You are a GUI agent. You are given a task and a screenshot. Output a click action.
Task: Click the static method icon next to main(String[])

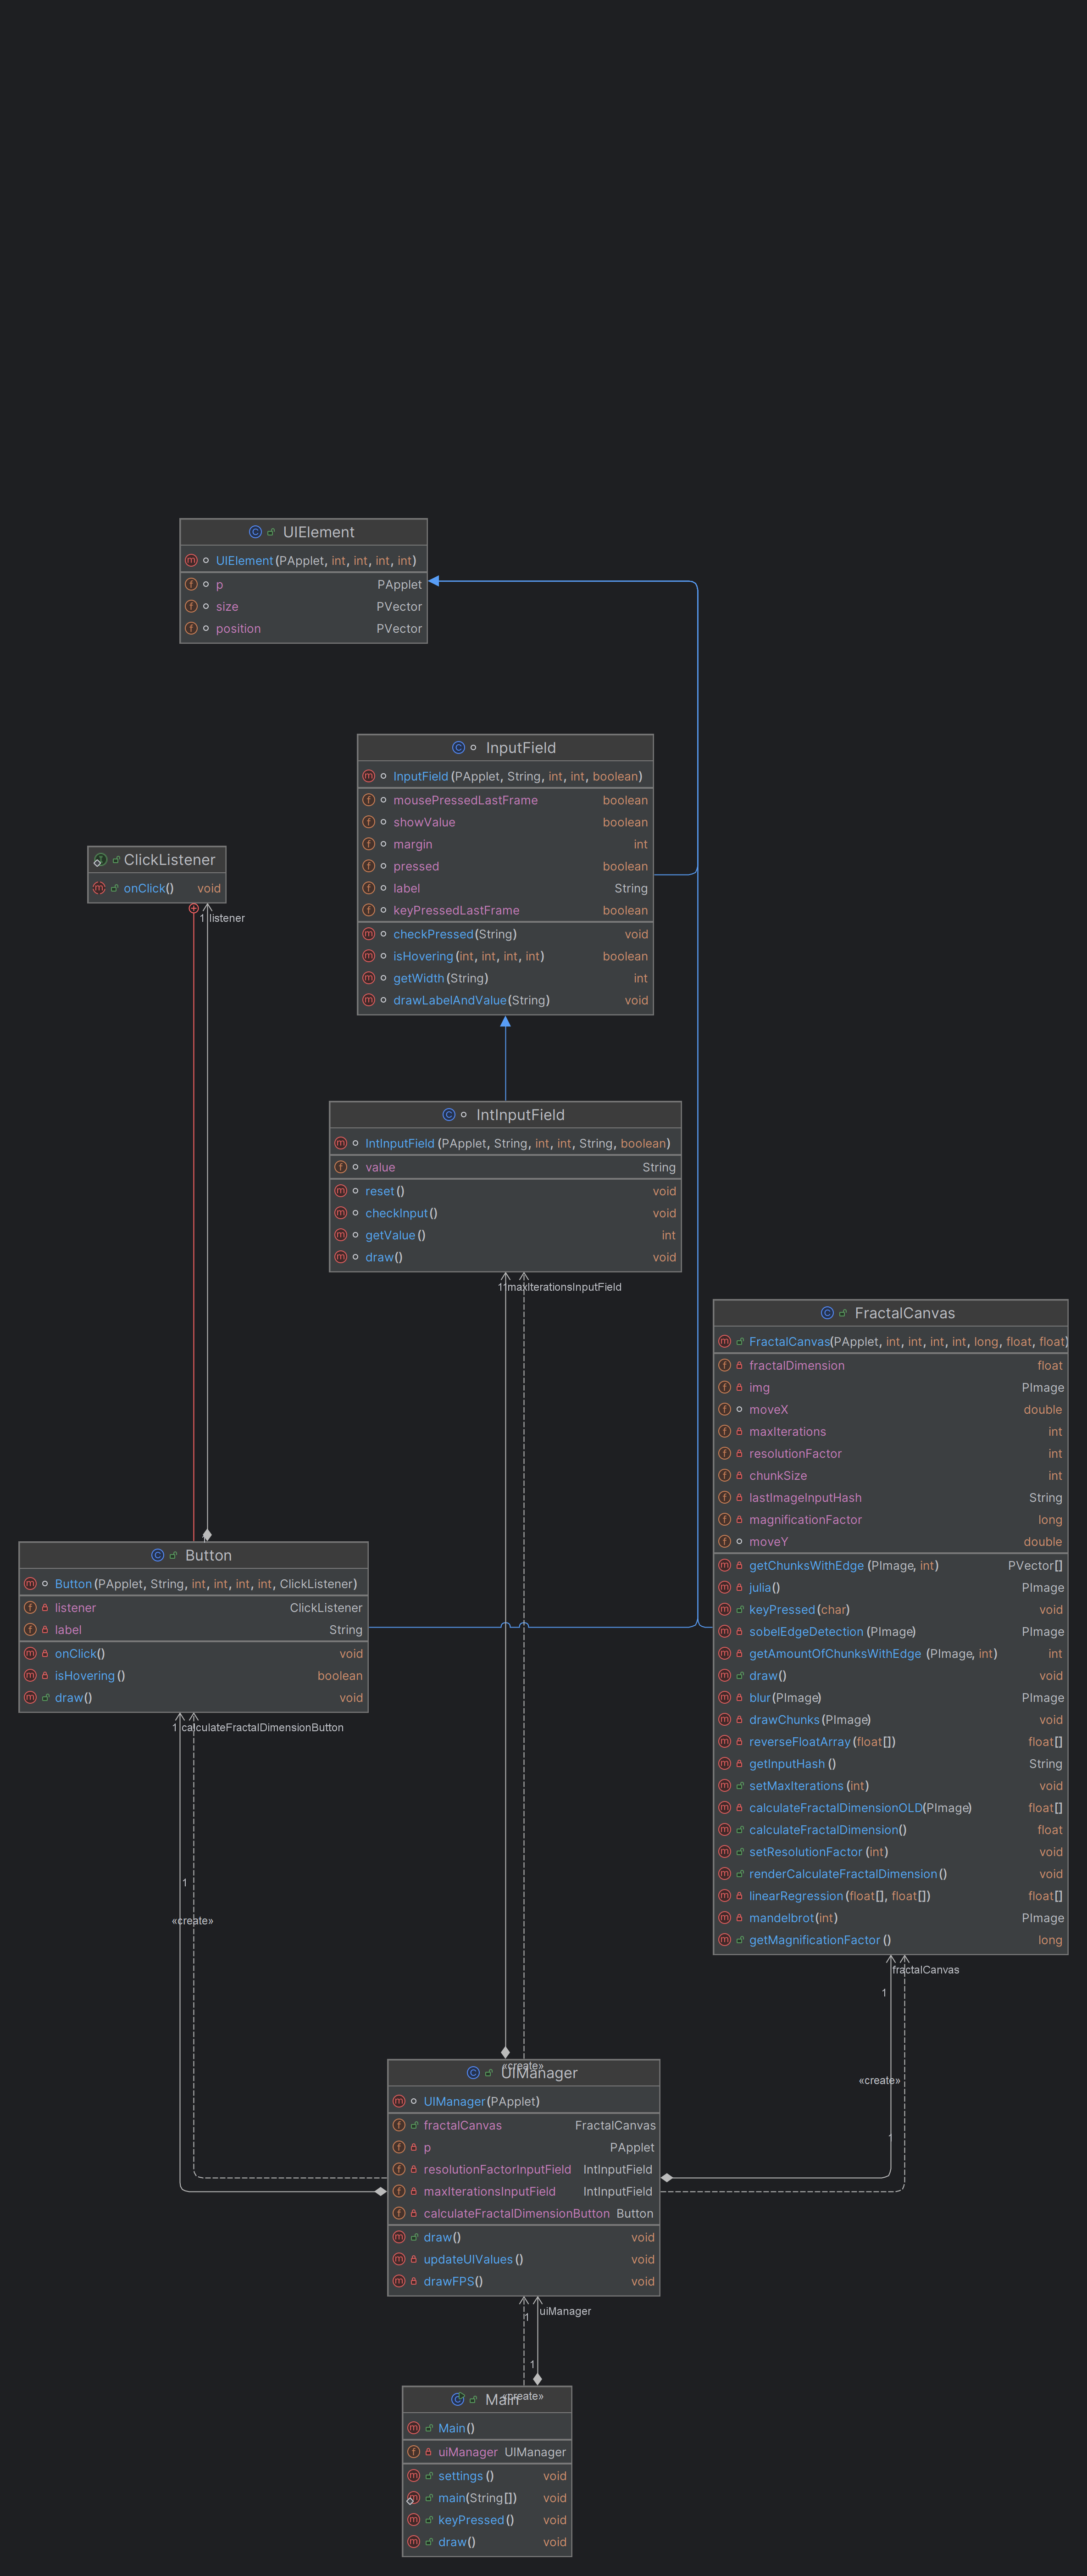pyautogui.click(x=413, y=2497)
